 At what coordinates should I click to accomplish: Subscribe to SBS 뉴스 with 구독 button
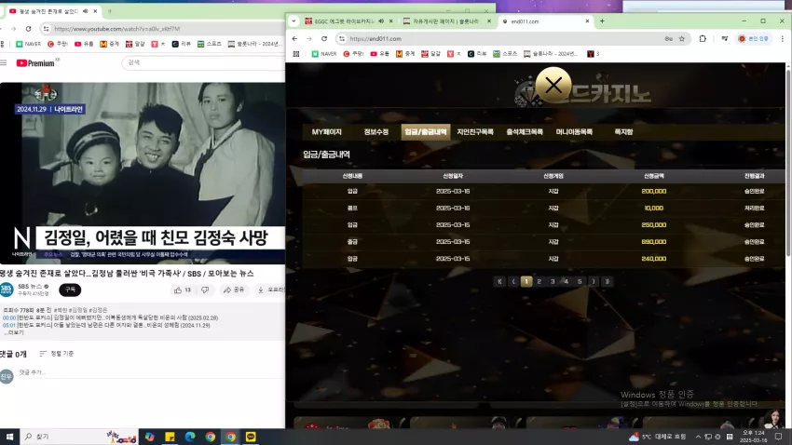70,290
